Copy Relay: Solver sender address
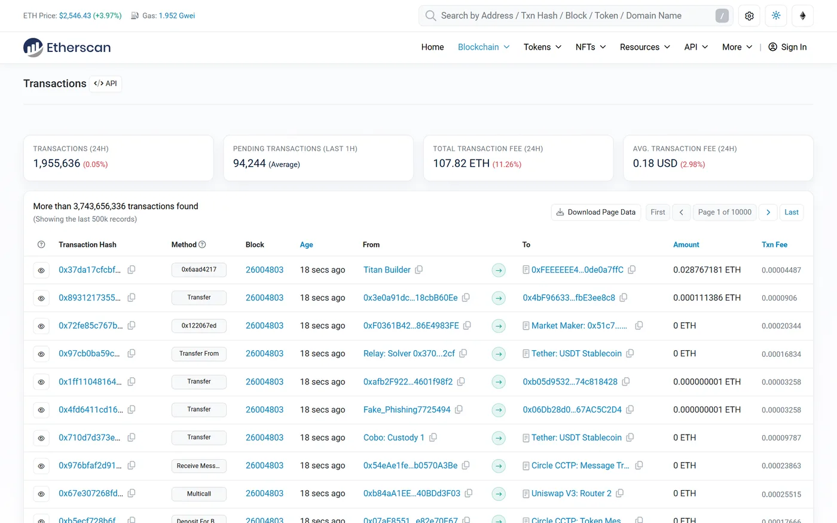The width and height of the screenshot is (837, 523). 463,353
